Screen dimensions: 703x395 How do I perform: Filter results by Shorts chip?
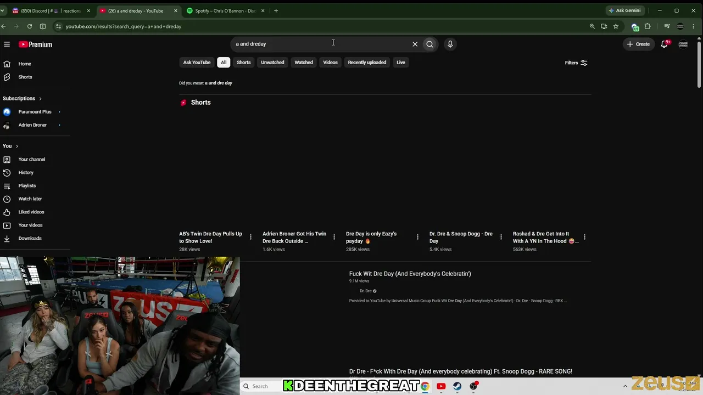click(x=244, y=63)
